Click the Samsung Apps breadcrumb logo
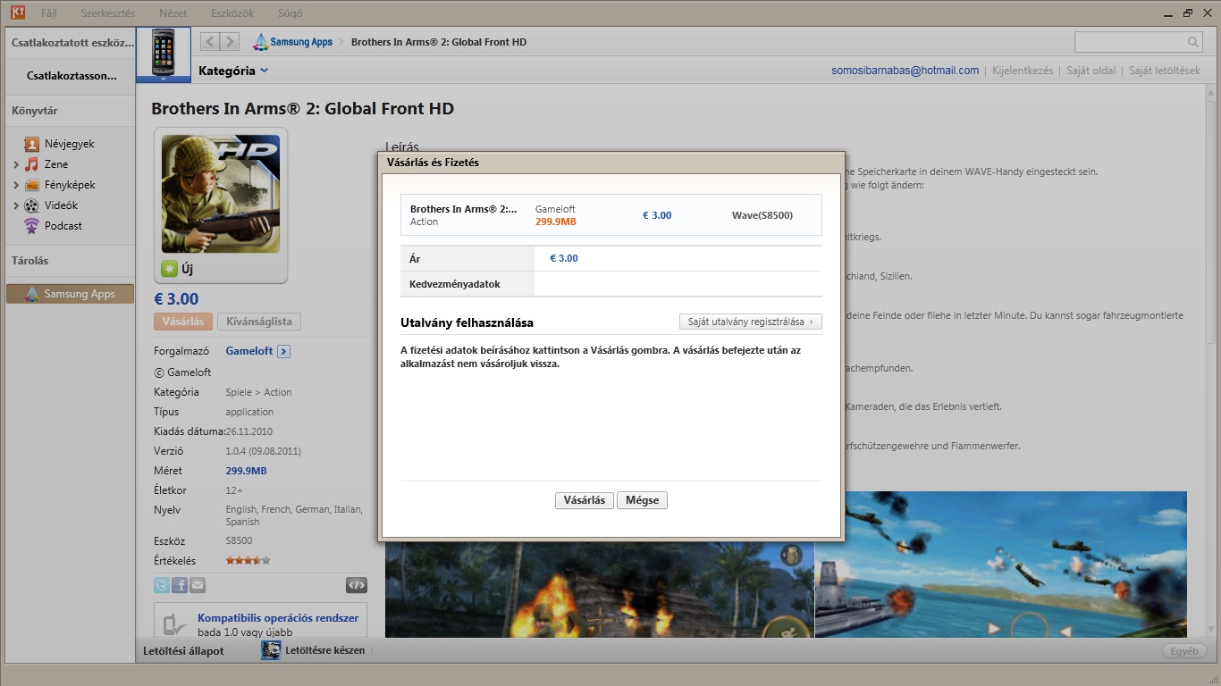 [x=292, y=42]
